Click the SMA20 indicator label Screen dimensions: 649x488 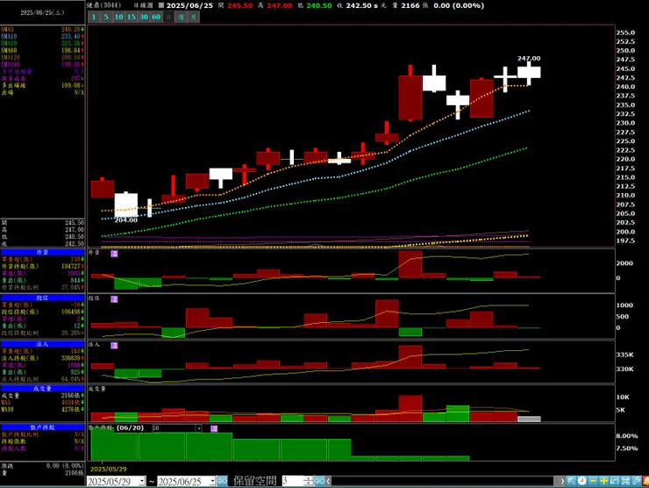tap(9, 44)
